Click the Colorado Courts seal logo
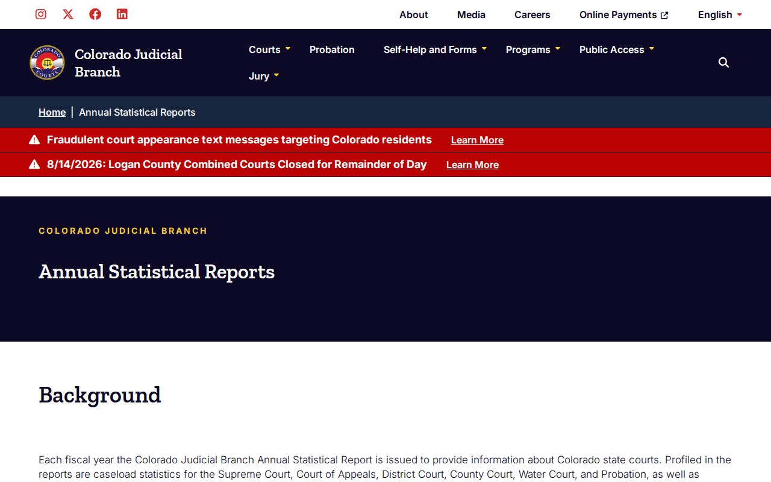This screenshot has height=482, width=771. [47, 63]
